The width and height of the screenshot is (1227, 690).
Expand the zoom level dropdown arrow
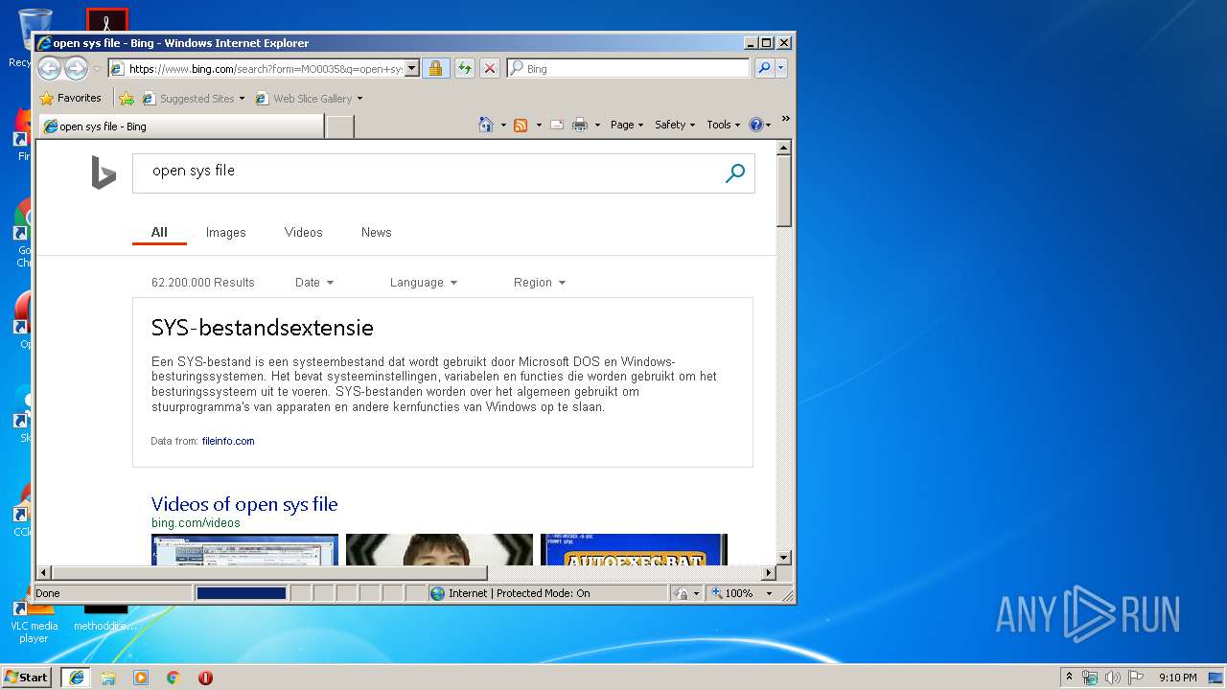click(x=769, y=593)
